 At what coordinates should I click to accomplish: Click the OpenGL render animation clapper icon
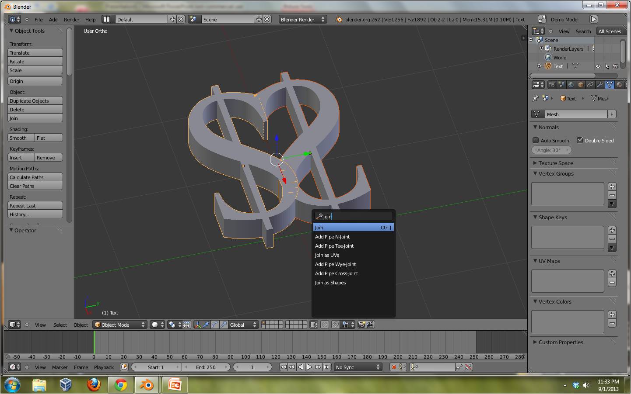tap(370, 325)
